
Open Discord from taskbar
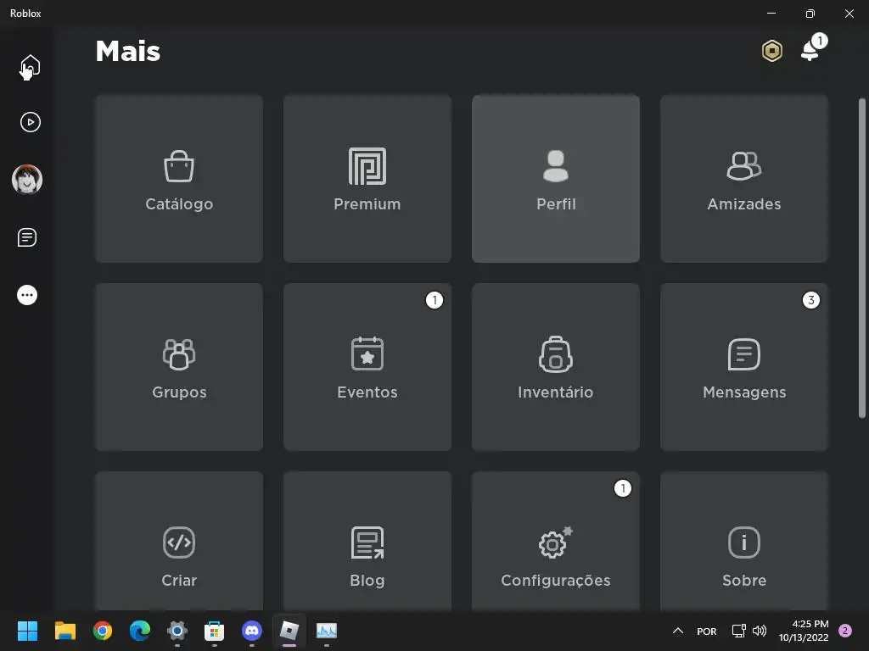252,631
